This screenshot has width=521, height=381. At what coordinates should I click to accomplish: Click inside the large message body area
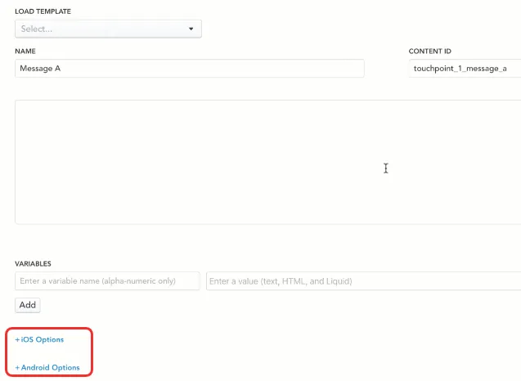[267, 162]
